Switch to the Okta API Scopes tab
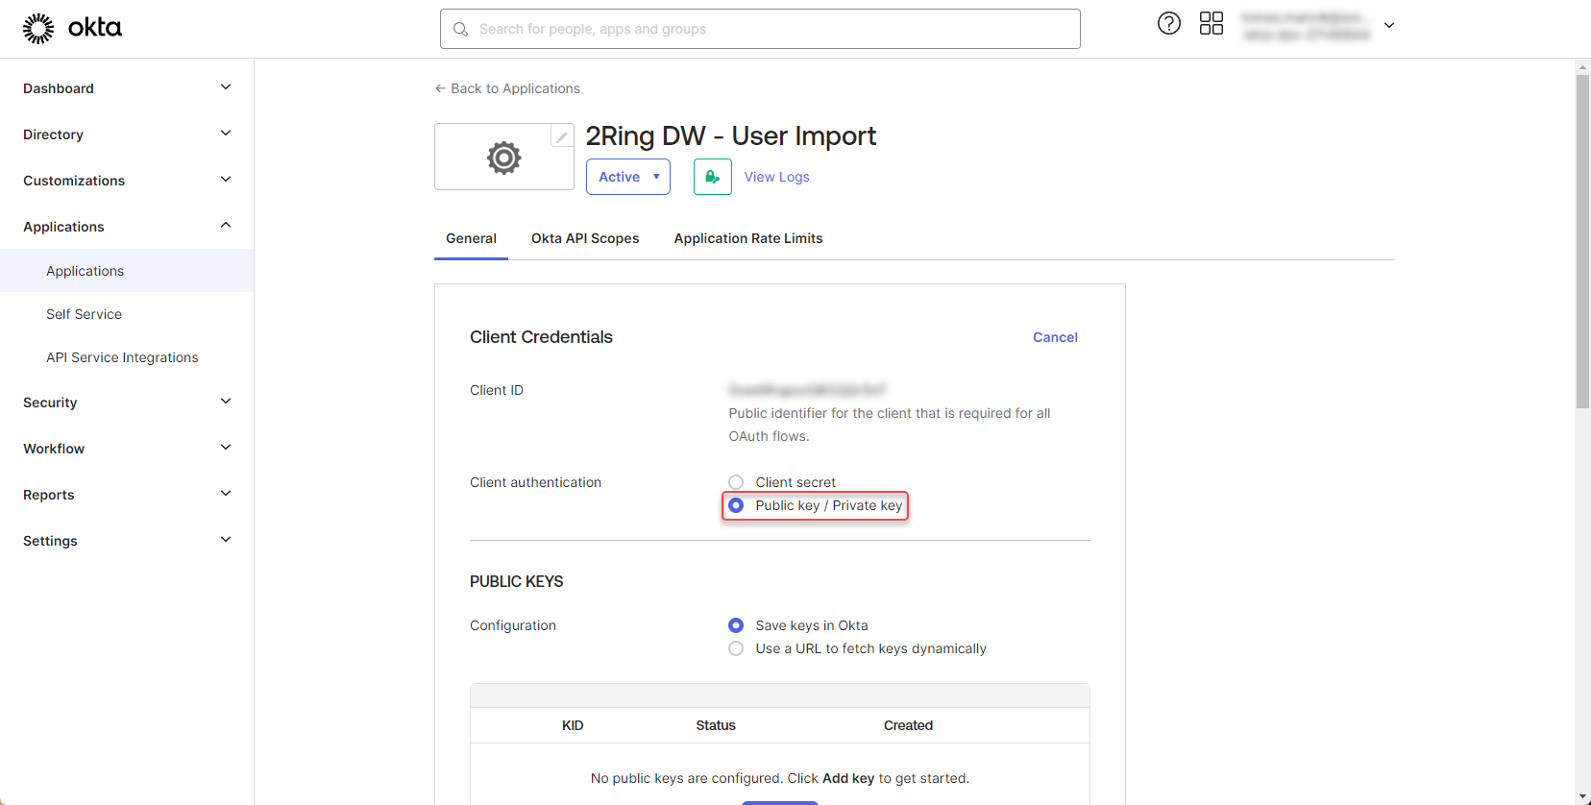1591x805 pixels. point(584,238)
